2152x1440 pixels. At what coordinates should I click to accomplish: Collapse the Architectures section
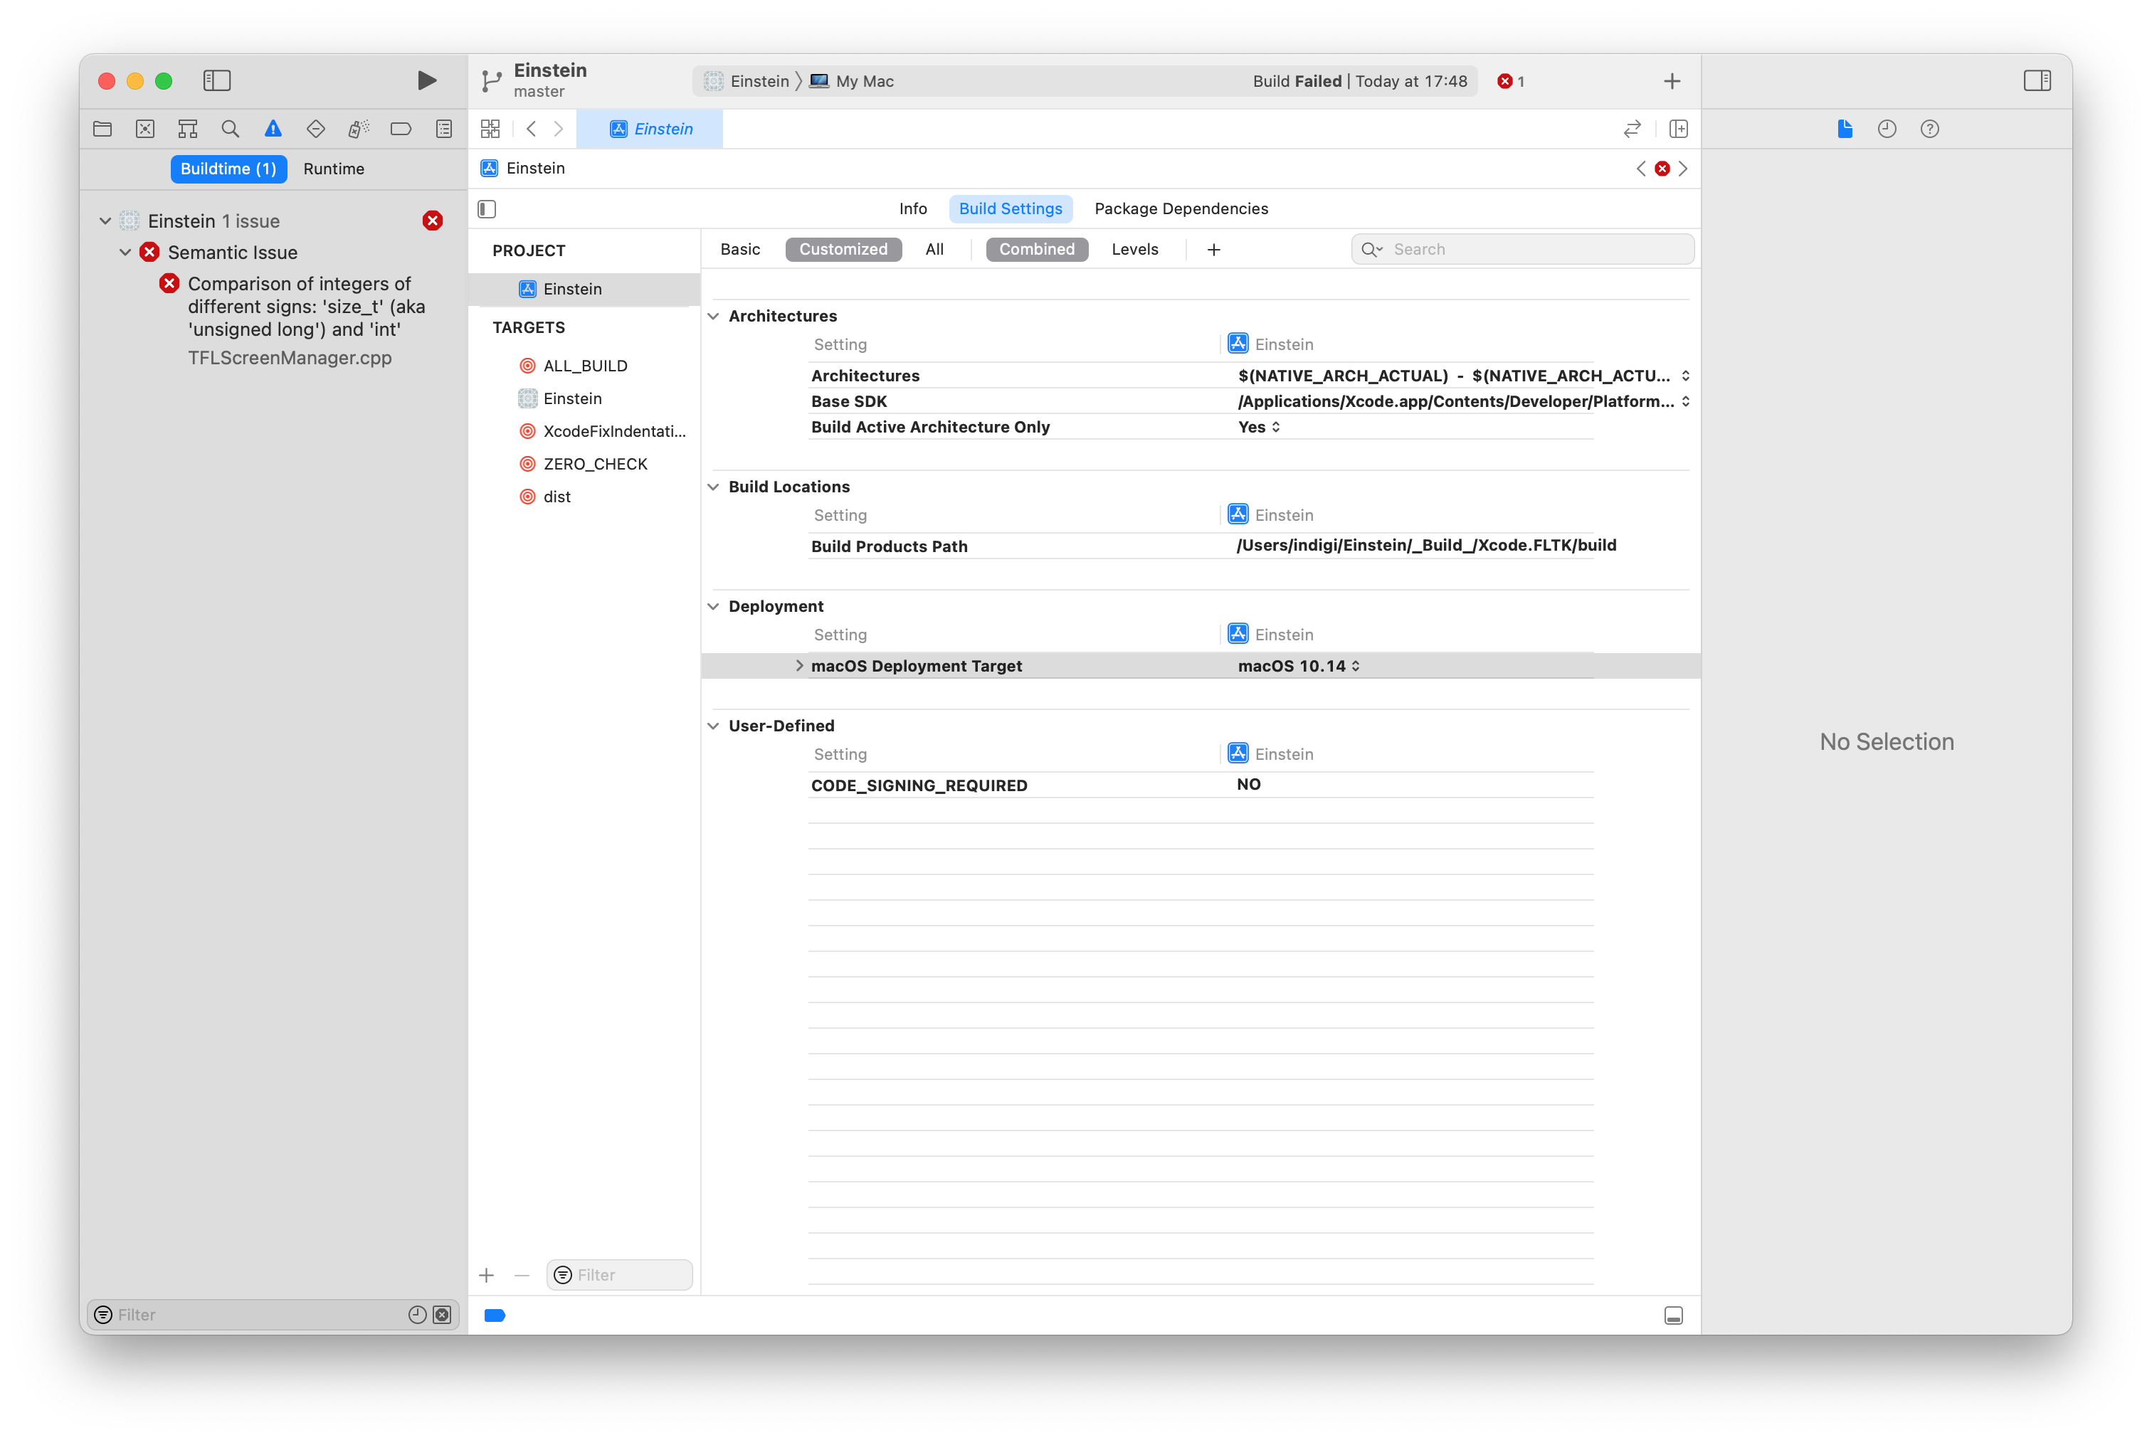pyautogui.click(x=714, y=315)
